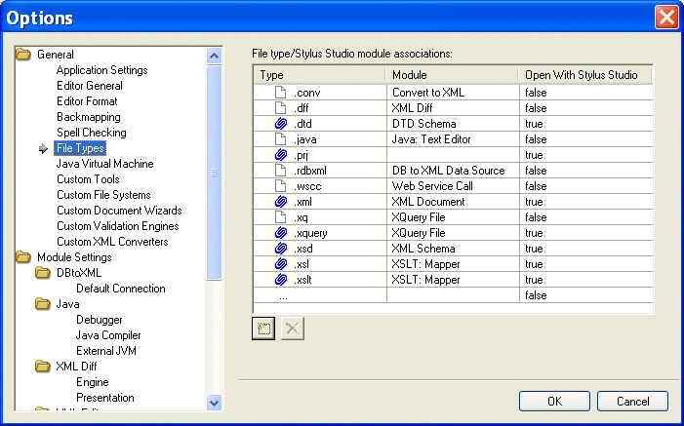
Task: Open the Module cell for .xquery
Action: click(x=452, y=233)
